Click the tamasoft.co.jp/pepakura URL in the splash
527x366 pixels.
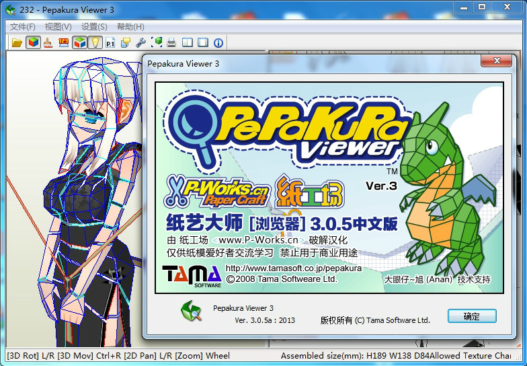293,268
